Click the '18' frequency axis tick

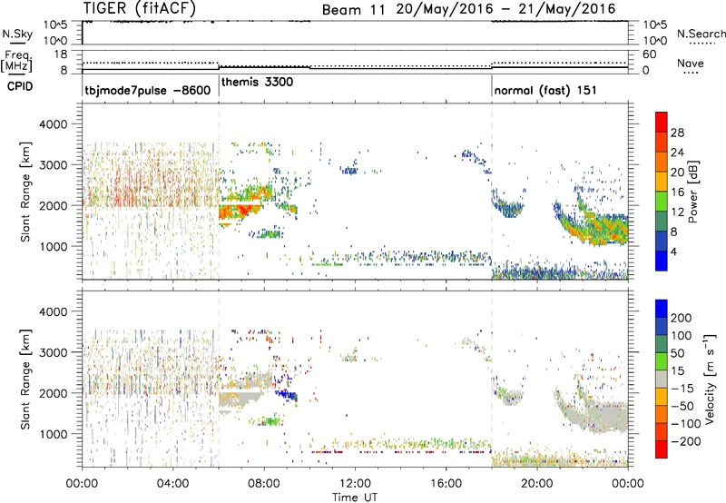coord(61,54)
